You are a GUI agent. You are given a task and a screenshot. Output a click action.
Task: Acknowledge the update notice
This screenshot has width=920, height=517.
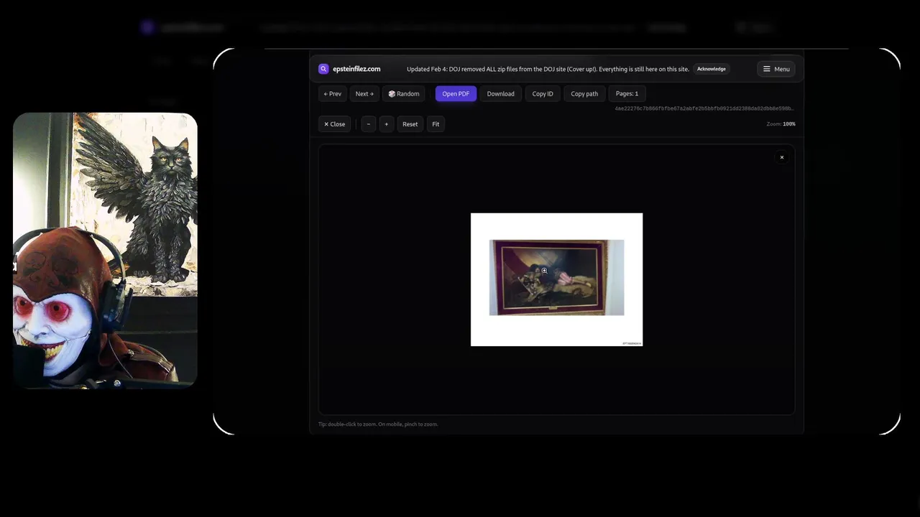pyautogui.click(x=711, y=69)
